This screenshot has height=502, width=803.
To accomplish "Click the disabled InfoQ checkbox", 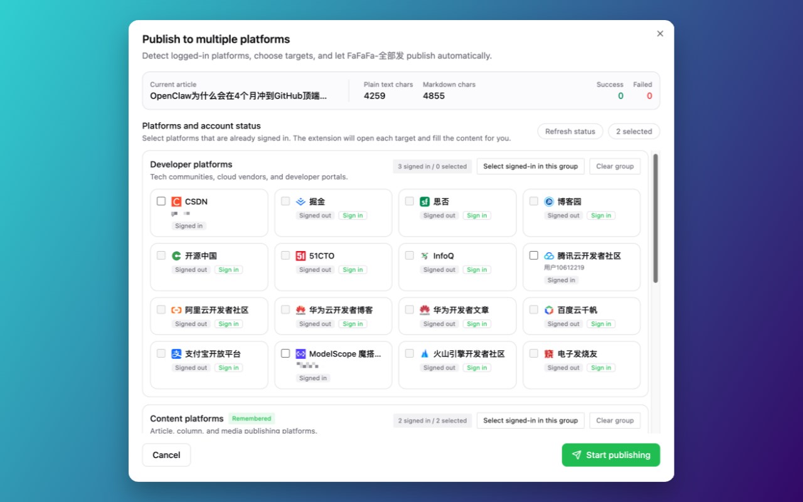I will tap(410, 255).
